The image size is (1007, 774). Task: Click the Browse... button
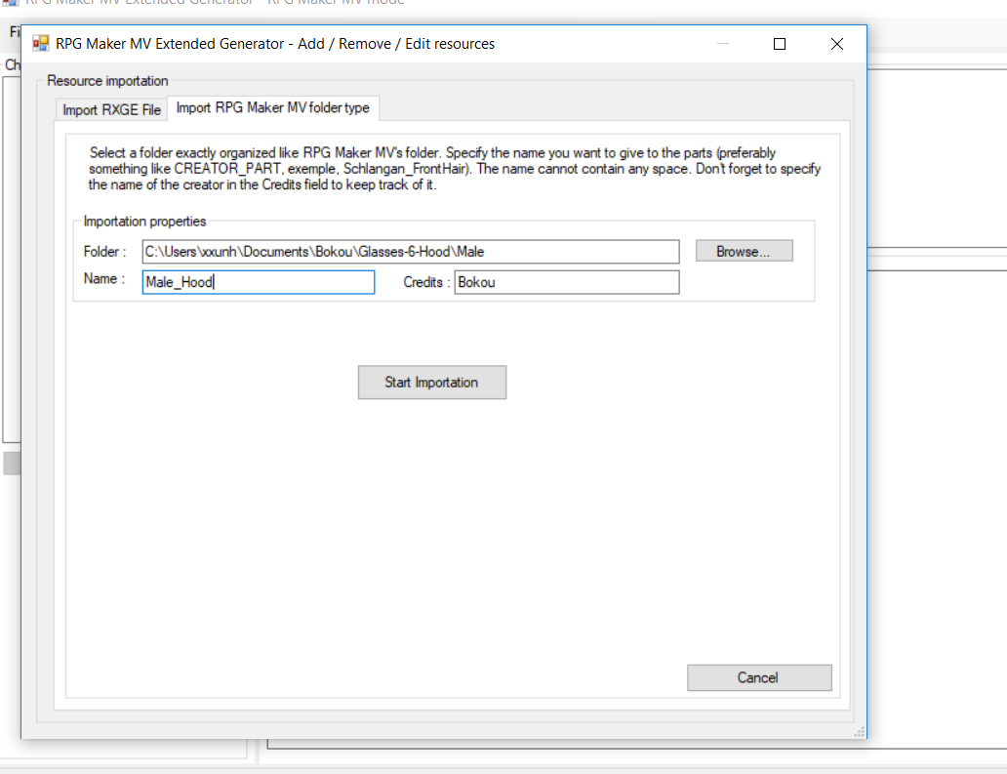point(744,251)
